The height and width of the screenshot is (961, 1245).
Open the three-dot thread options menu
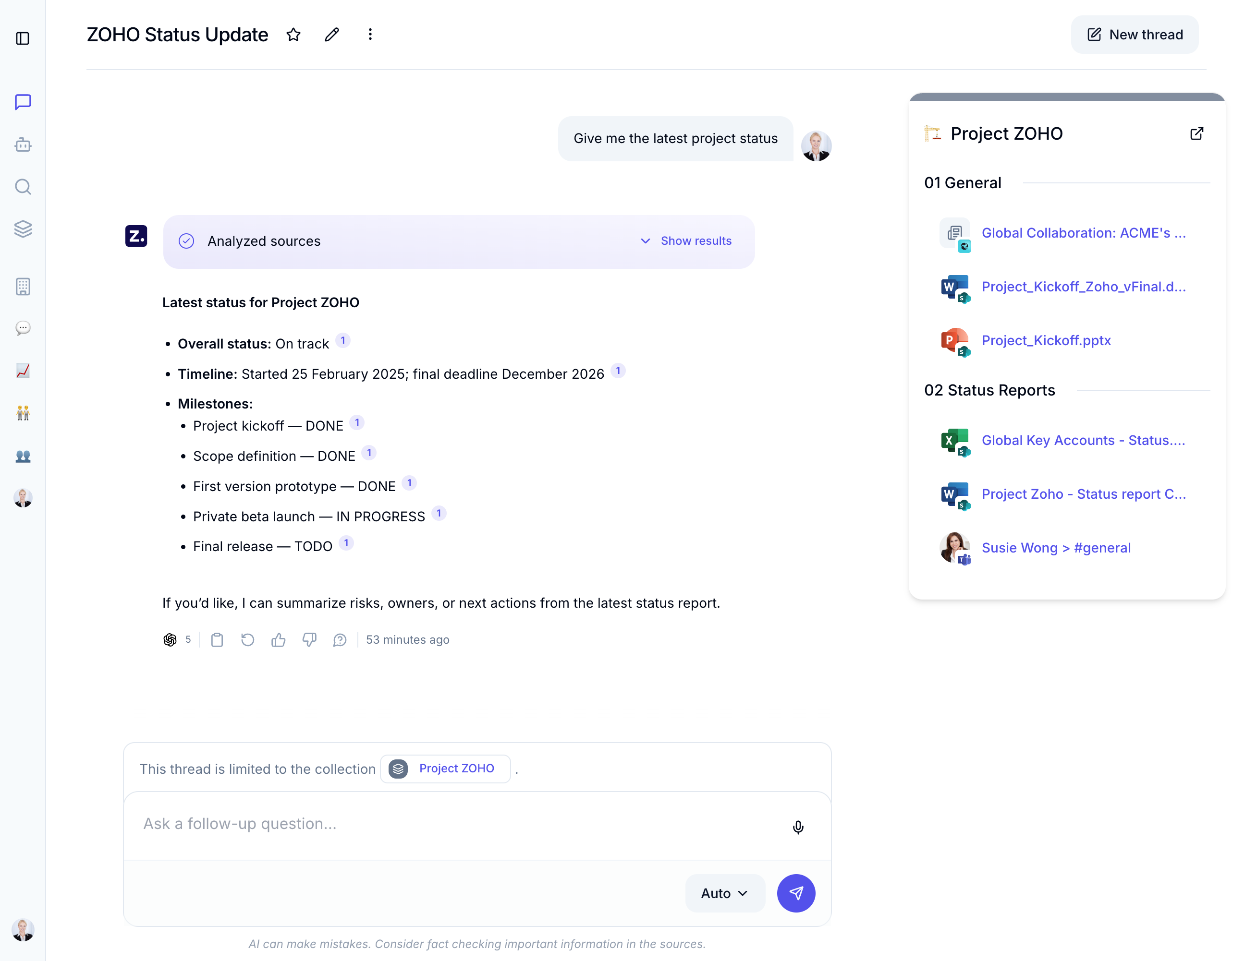click(370, 35)
